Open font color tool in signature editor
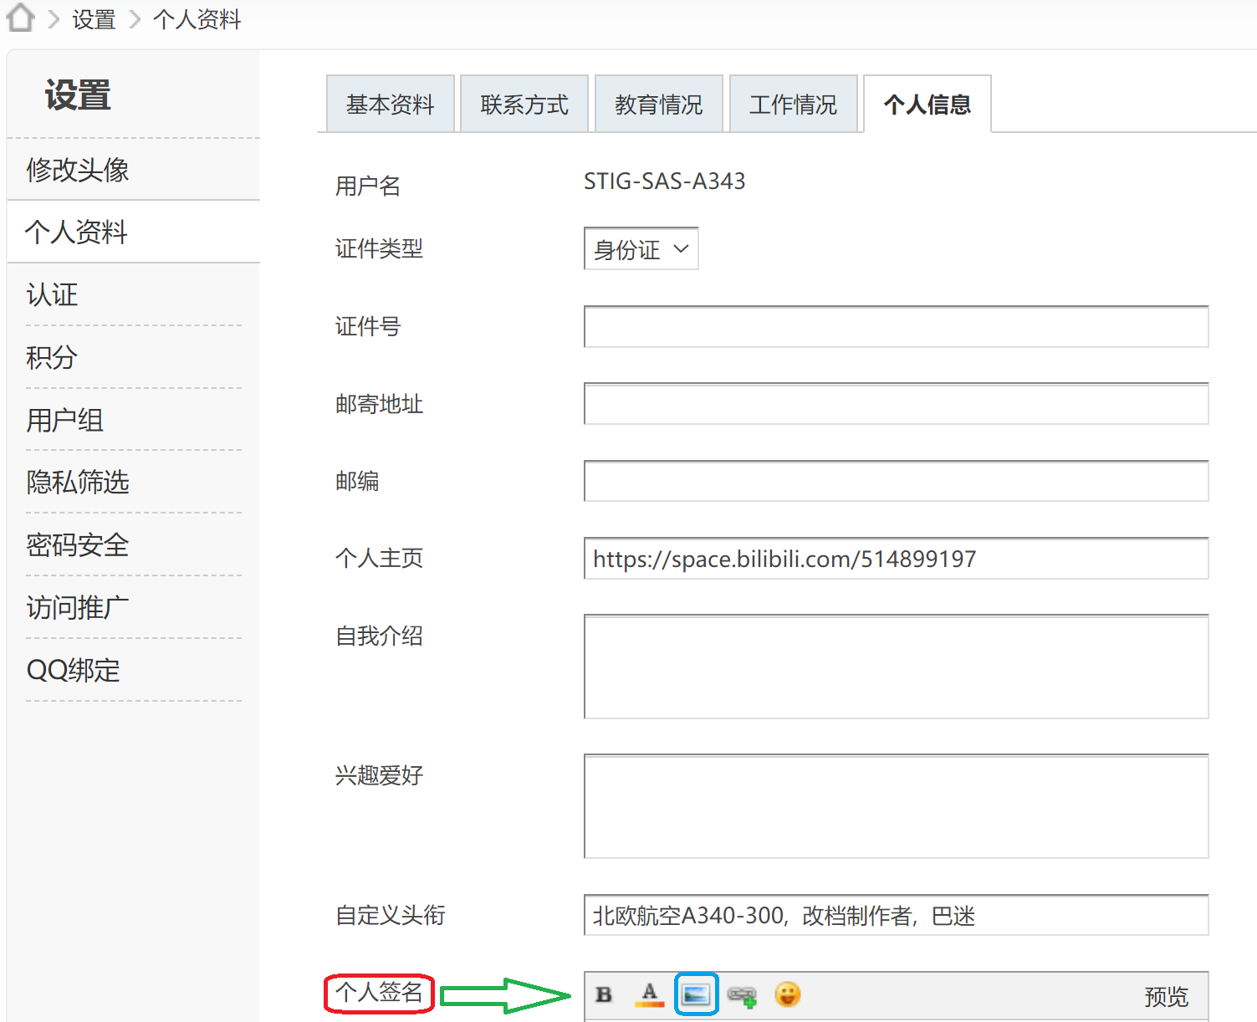 [650, 994]
